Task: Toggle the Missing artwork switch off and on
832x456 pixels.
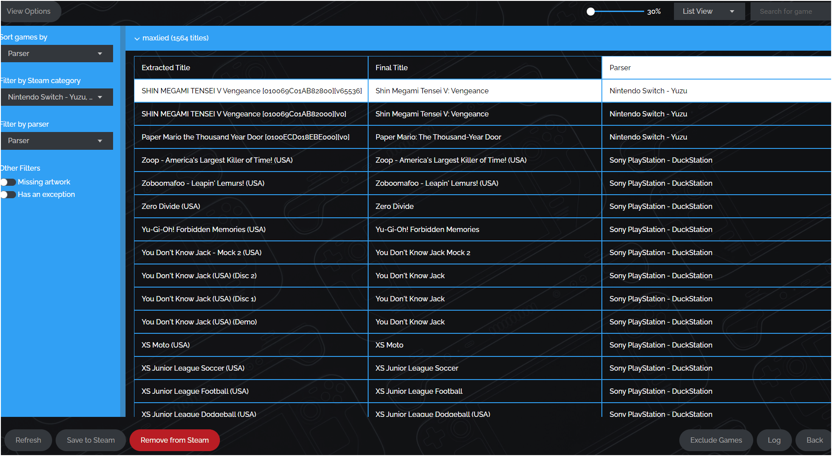Action: pos(8,182)
